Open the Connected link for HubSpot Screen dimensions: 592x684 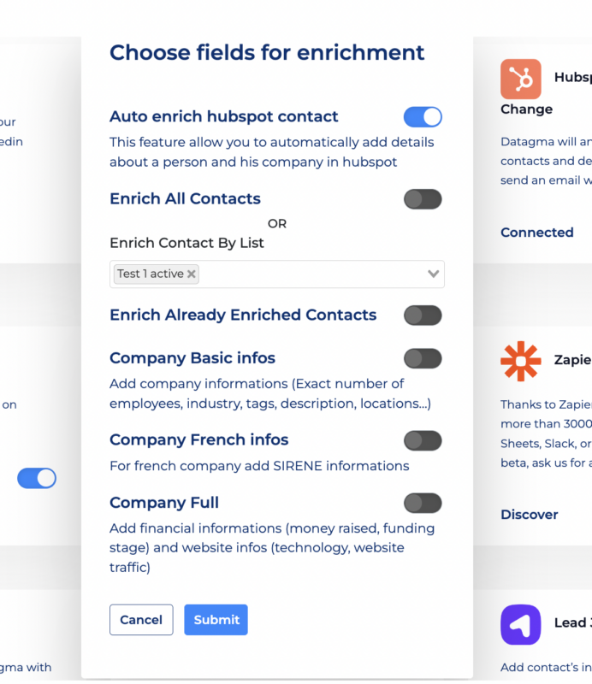point(536,233)
